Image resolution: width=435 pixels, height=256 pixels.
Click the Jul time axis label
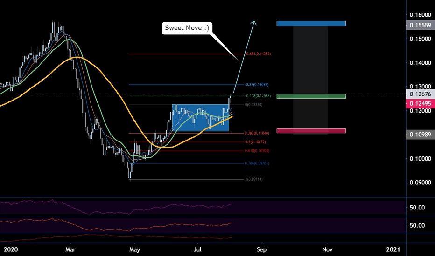[197, 249]
